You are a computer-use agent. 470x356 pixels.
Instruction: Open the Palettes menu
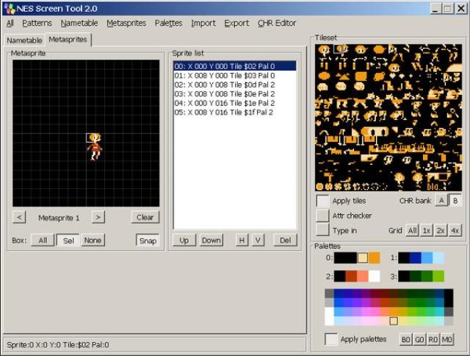click(x=168, y=23)
